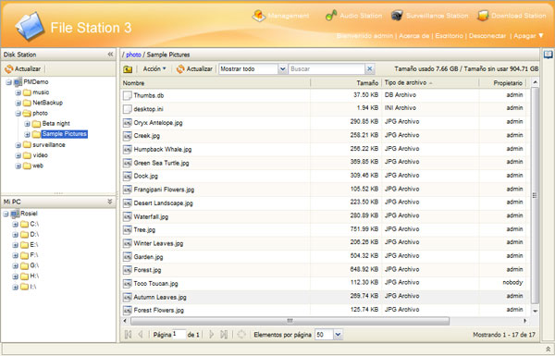Select the Green Sea Turtle.jpg file row
The image size is (555, 356).
pyautogui.click(x=325, y=163)
